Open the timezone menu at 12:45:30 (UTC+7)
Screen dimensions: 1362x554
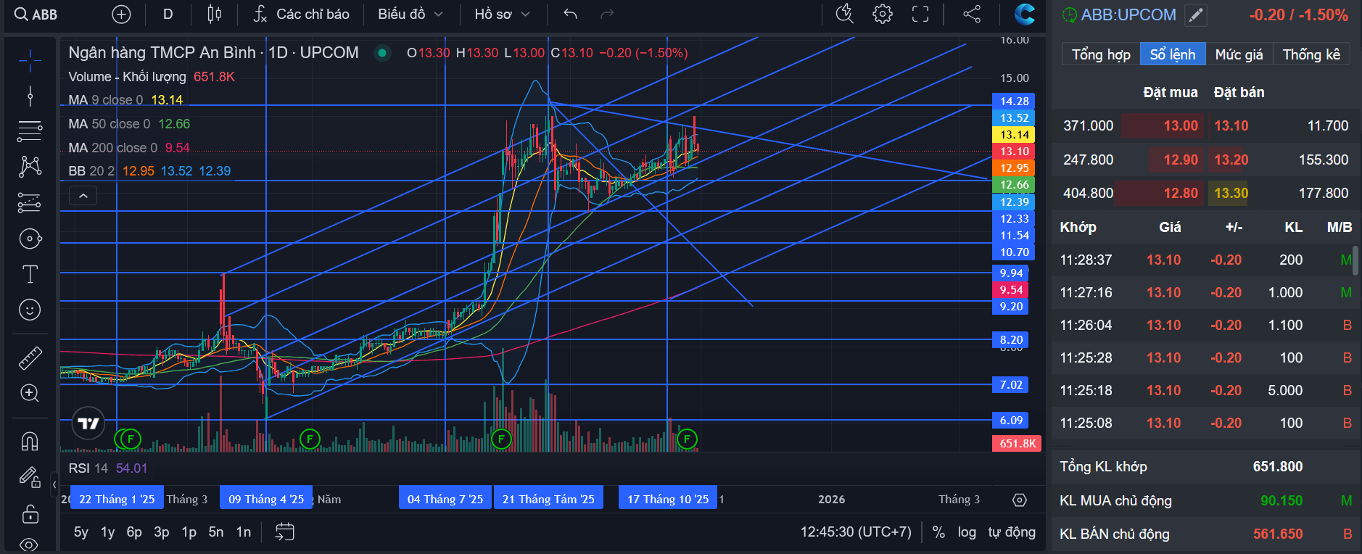click(856, 532)
